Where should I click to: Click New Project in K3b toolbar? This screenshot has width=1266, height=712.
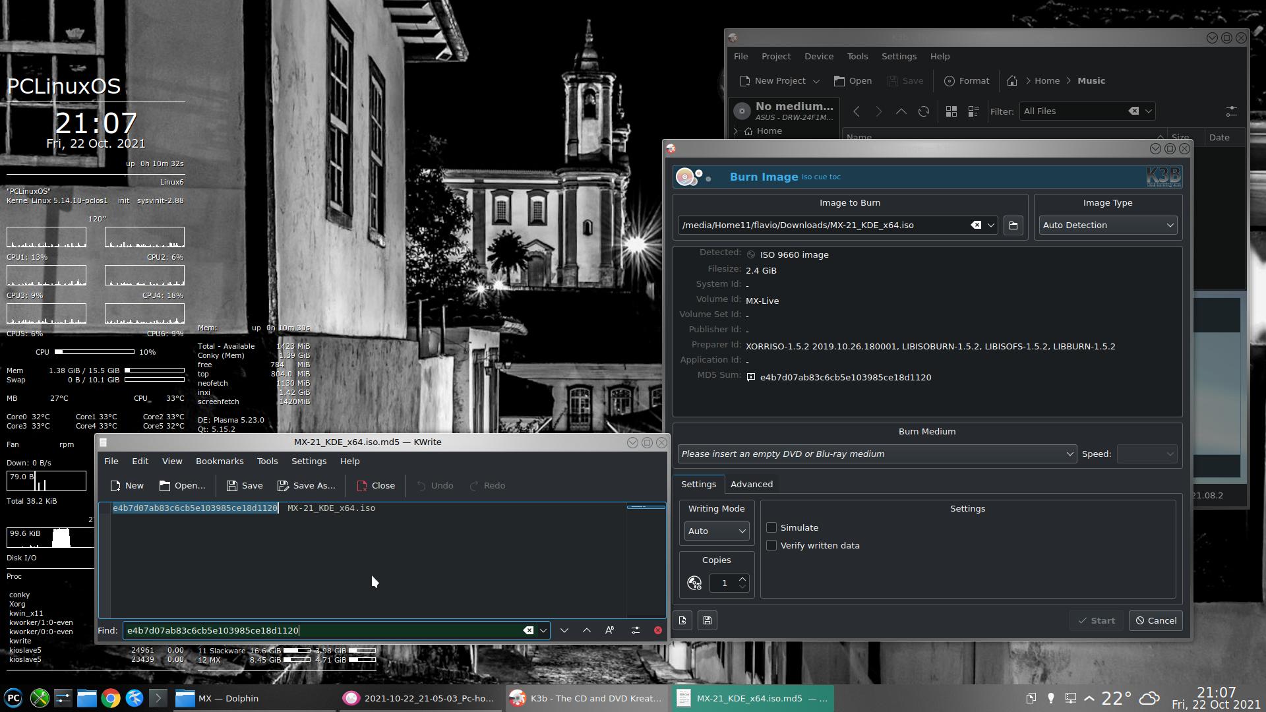tap(773, 81)
